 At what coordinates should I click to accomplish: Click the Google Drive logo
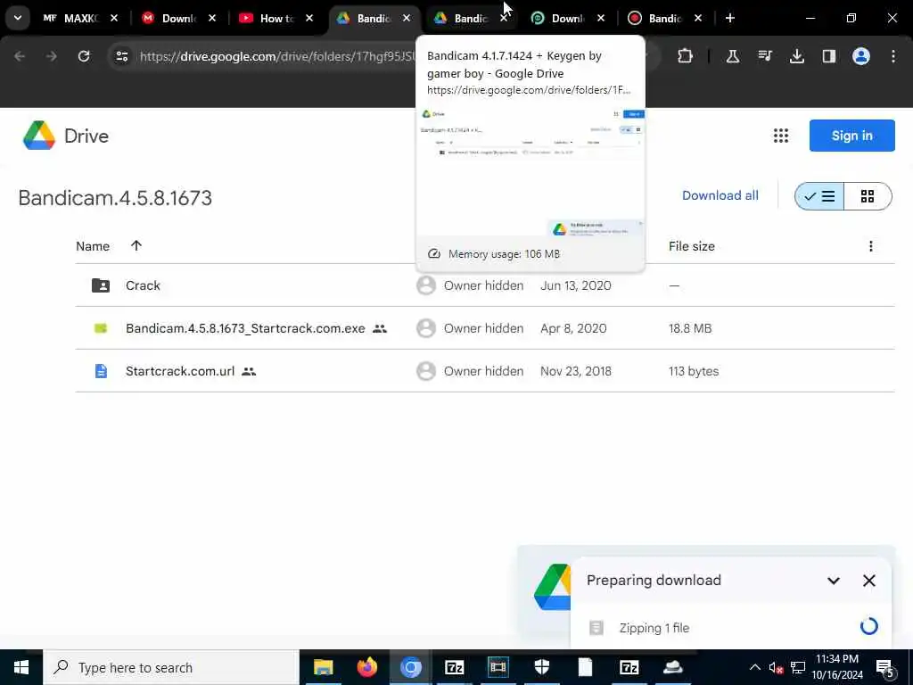coord(65,136)
